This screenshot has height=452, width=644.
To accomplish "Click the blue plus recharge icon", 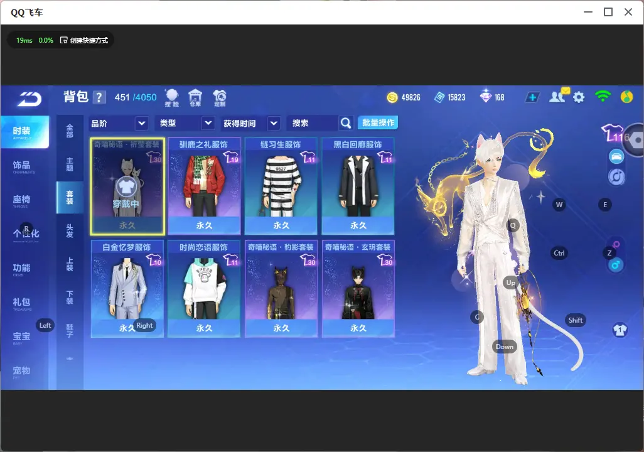I will 532,97.
